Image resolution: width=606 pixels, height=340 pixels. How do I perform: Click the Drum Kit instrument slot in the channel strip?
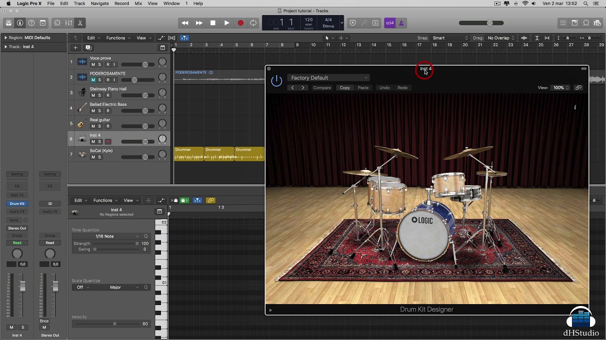coord(17,204)
